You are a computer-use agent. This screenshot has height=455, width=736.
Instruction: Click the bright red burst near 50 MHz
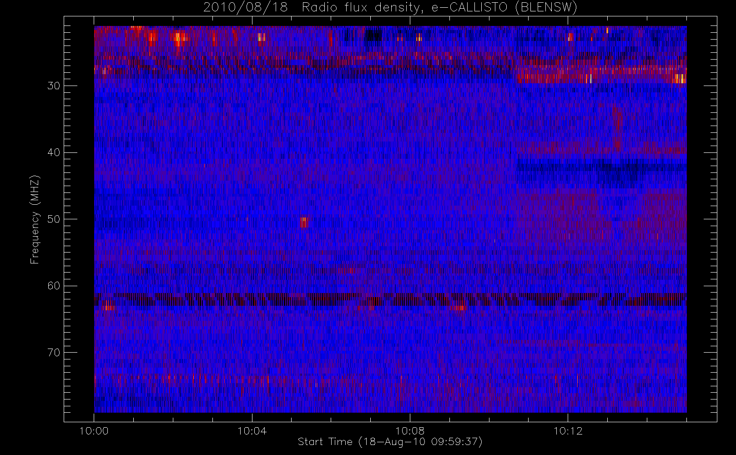click(x=304, y=222)
